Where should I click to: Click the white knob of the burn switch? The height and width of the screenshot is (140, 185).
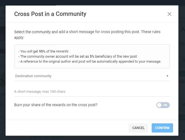coord(159,105)
